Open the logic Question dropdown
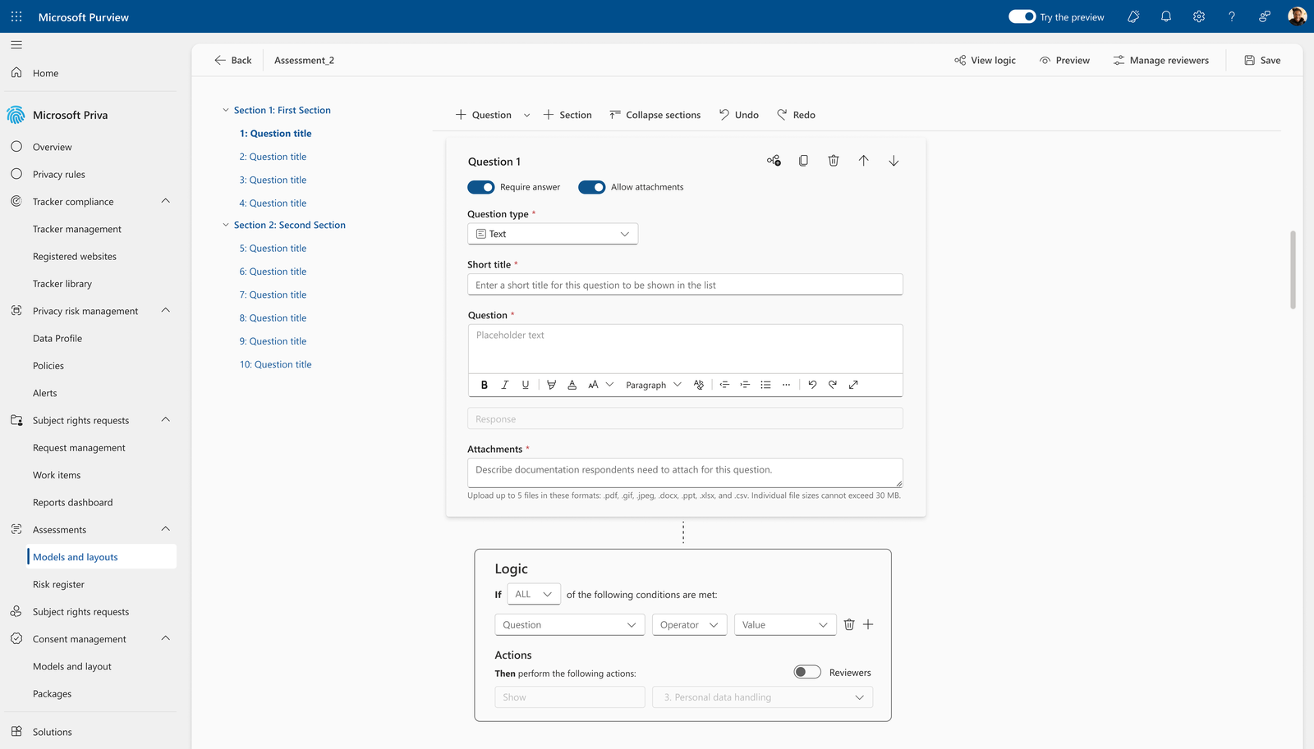The width and height of the screenshot is (1314, 749). click(x=570, y=625)
